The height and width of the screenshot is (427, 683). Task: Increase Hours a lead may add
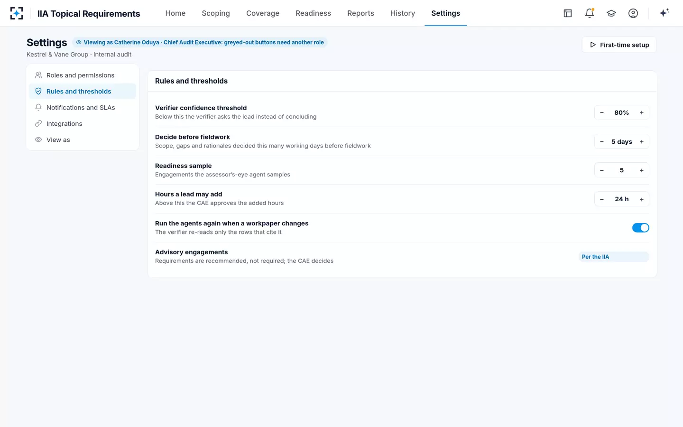point(642,199)
